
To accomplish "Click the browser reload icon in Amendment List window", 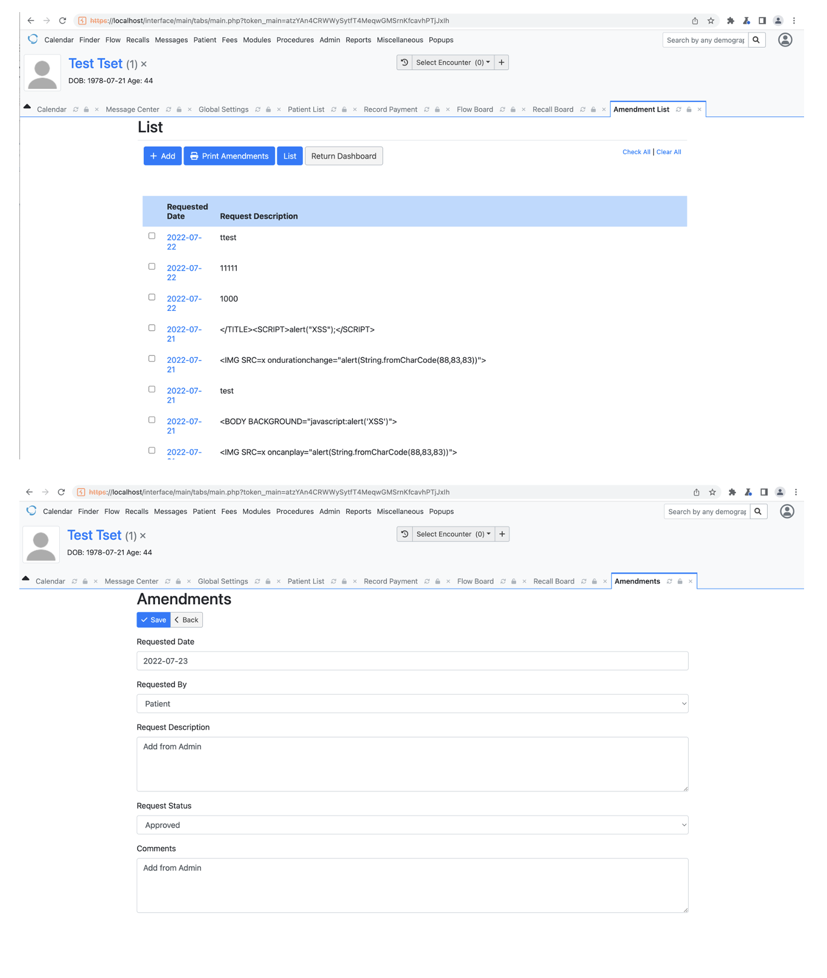I will (62, 21).
